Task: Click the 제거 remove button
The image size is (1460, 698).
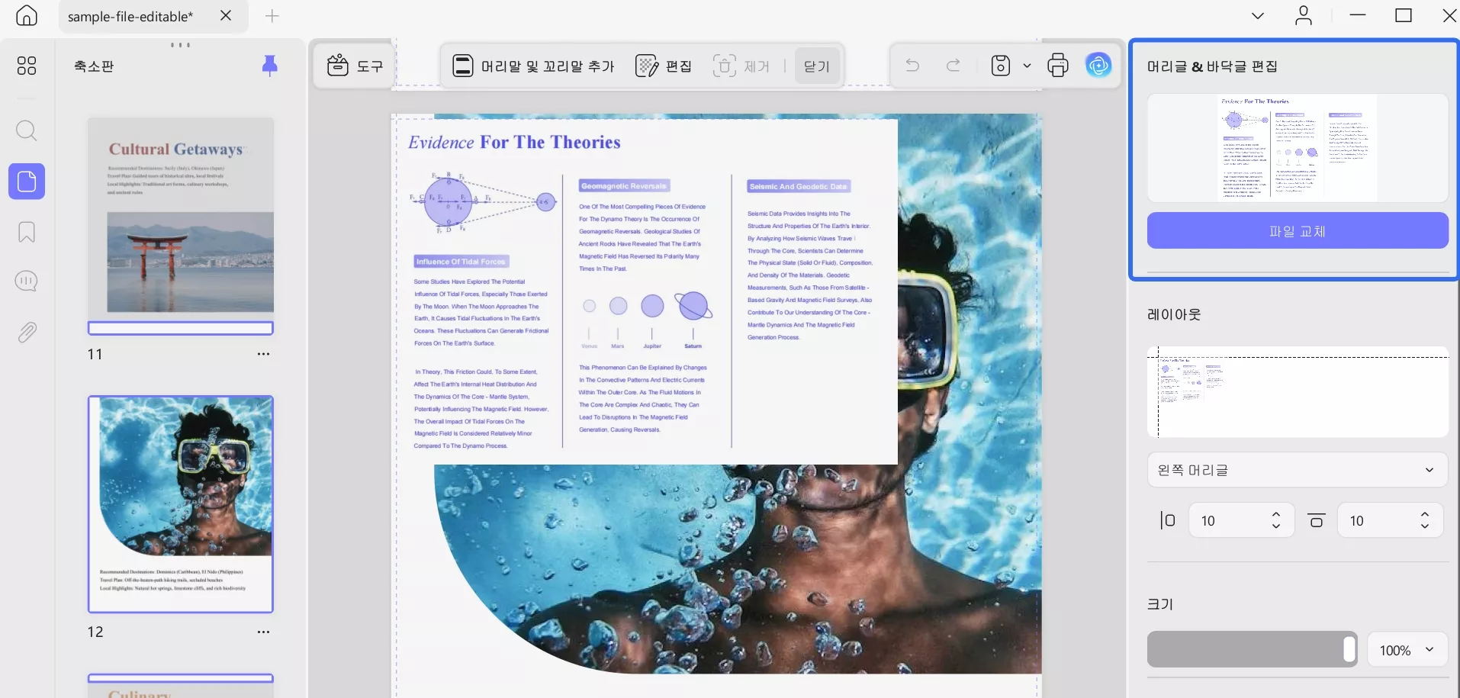Action: (741, 66)
